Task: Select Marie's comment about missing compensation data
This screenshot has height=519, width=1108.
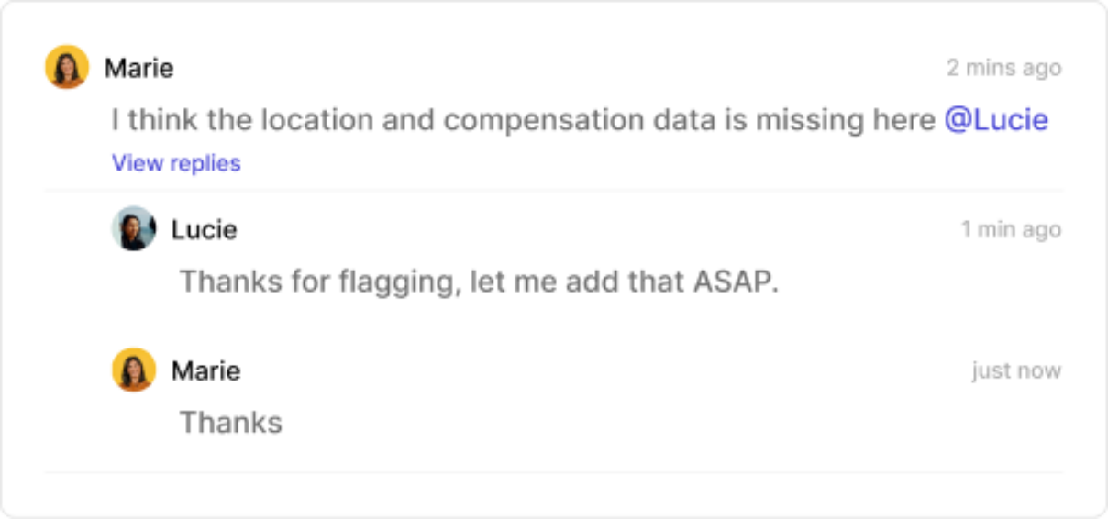Action: [523, 120]
